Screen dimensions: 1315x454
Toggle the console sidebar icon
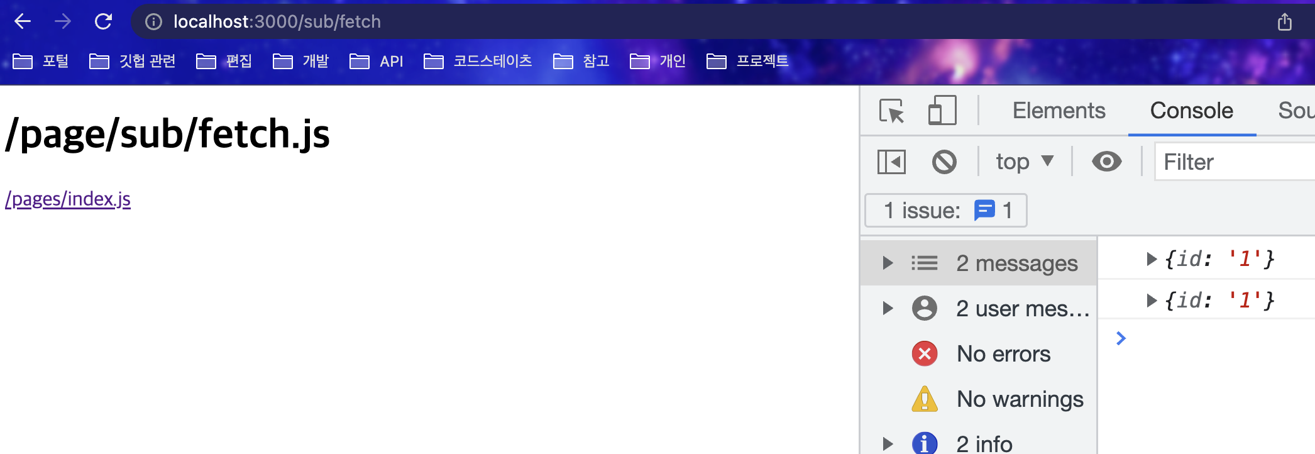(x=892, y=162)
